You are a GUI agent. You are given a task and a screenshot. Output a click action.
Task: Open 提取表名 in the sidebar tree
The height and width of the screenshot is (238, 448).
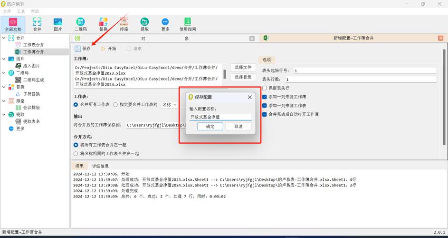pyautogui.click(x=31, y=121)
